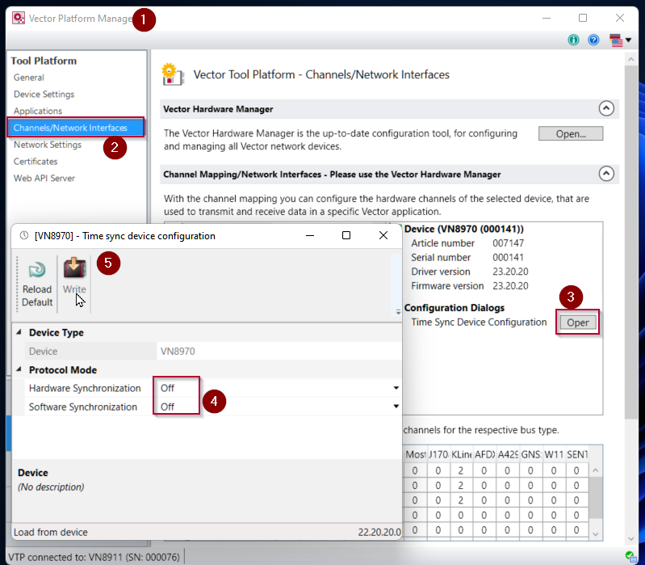Go to Network Settings in sidebar
The width and height of the screenshot is (645, 565).
click(x=48, y=145)
